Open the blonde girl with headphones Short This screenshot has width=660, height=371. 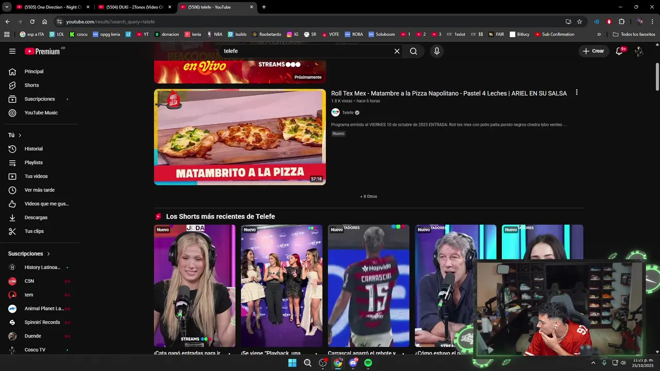click(194, 286)
